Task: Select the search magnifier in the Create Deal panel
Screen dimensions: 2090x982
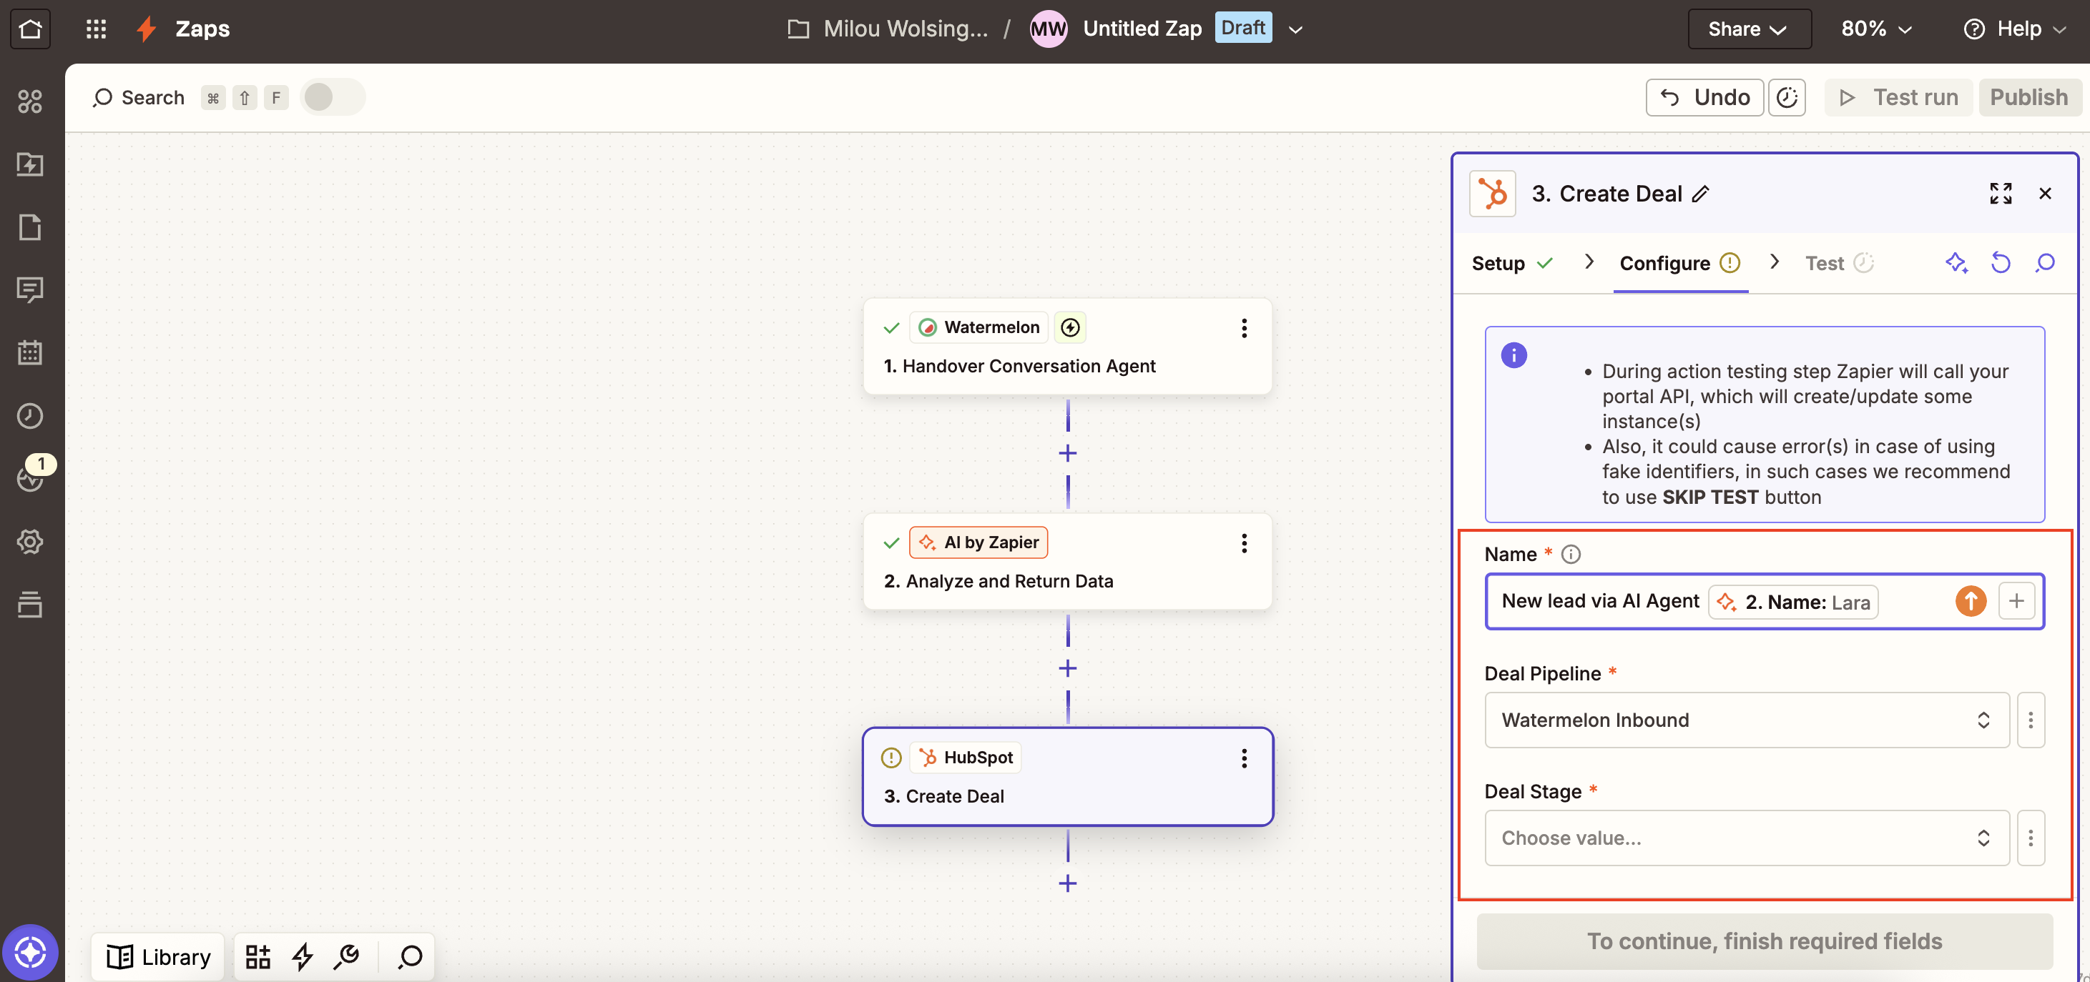Action: [2046, 263]
